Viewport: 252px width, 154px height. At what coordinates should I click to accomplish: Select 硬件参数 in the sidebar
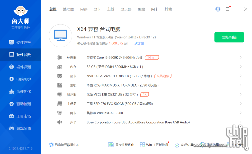pyautogui.click(x=20, y=55)
